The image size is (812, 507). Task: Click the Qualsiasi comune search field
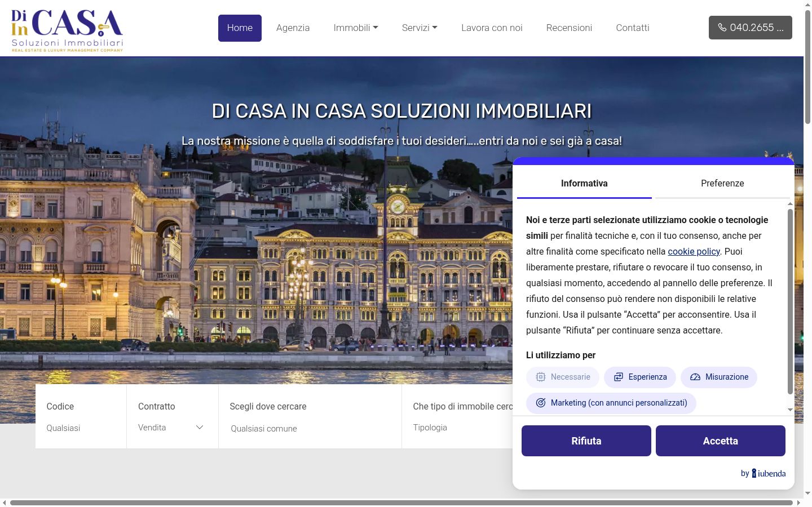pyautogui.click(x=310, y=429)
